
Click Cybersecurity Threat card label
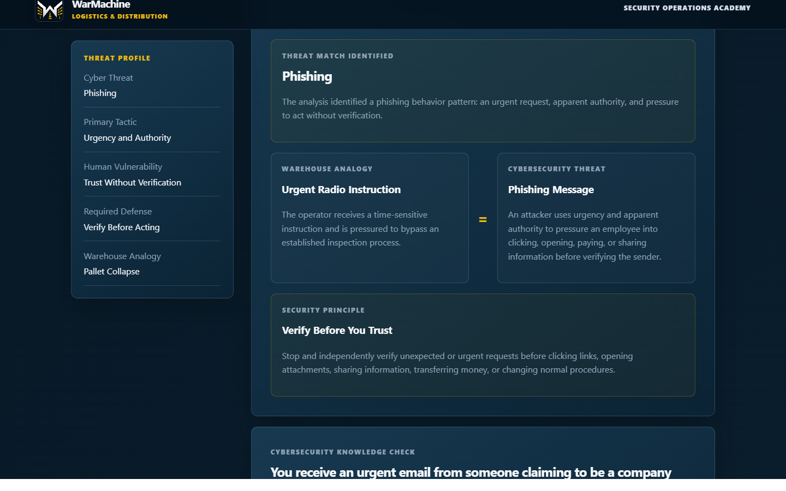pos(557,169)
